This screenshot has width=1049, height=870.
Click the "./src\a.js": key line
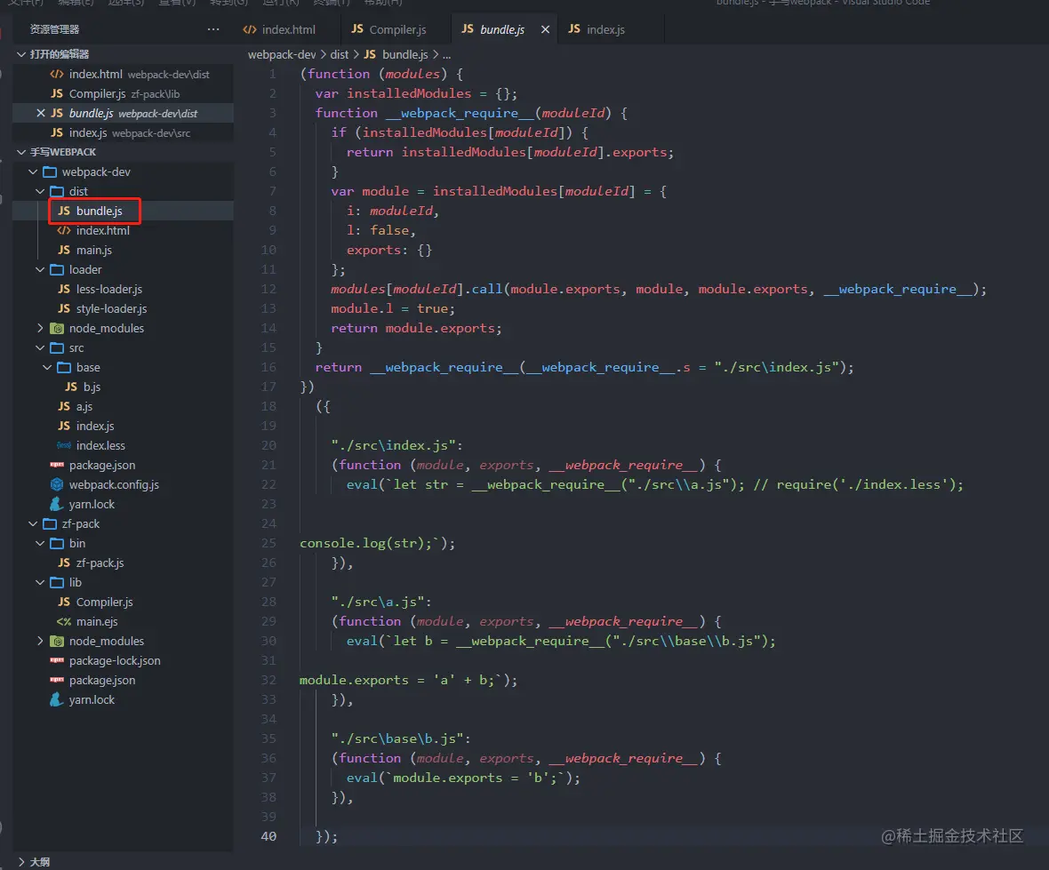(381, 602)
